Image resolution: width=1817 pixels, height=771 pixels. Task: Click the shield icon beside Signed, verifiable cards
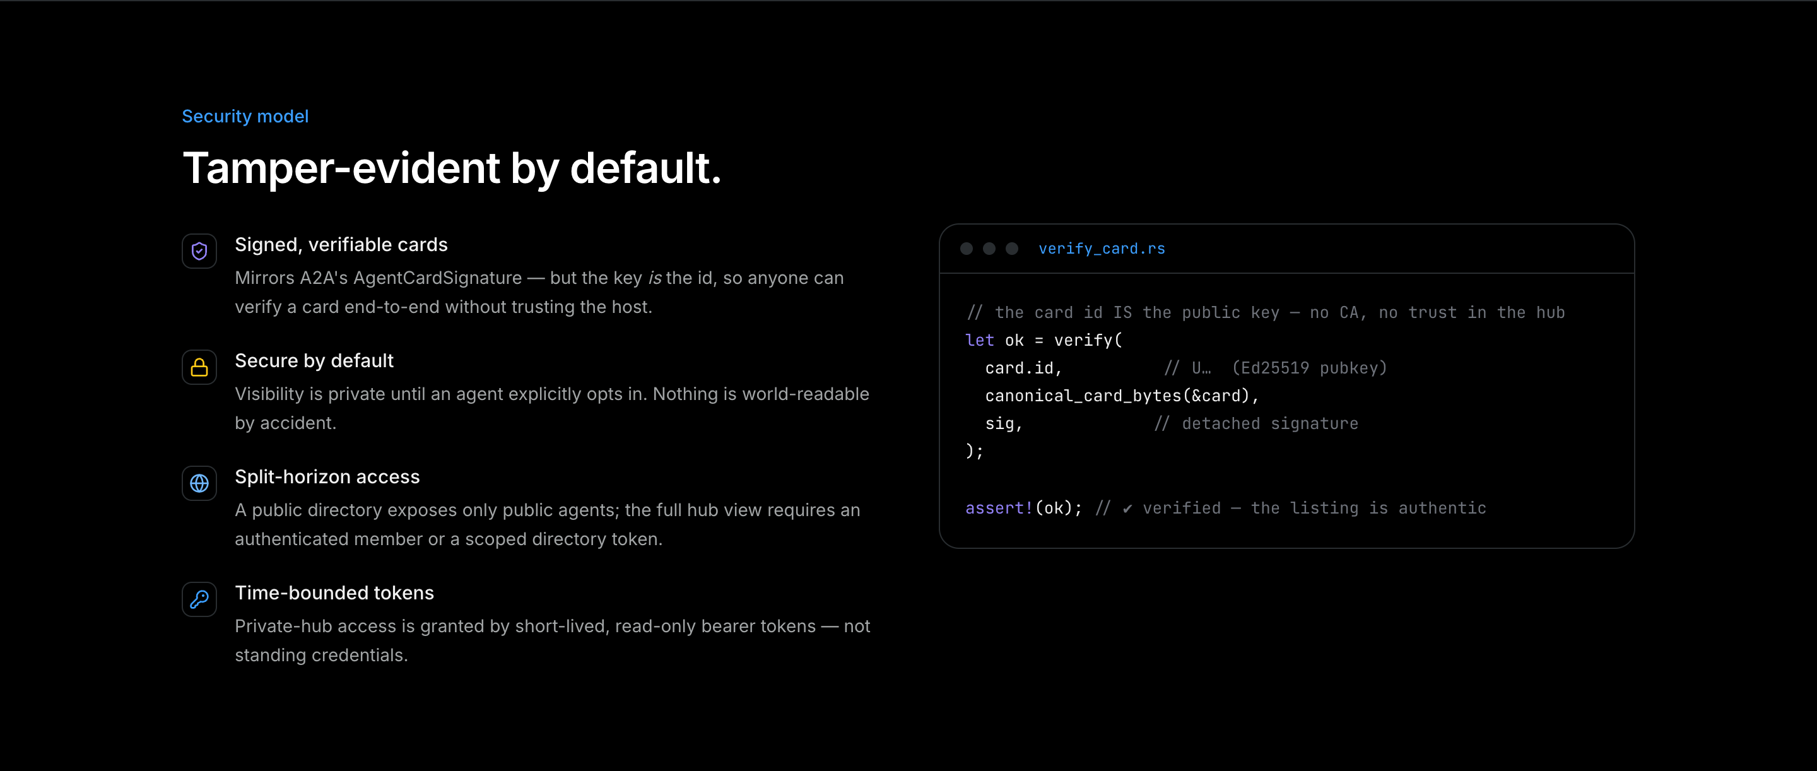pos(199,251)
